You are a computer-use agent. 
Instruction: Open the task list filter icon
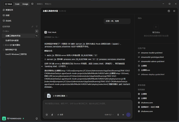coord(37,27)
